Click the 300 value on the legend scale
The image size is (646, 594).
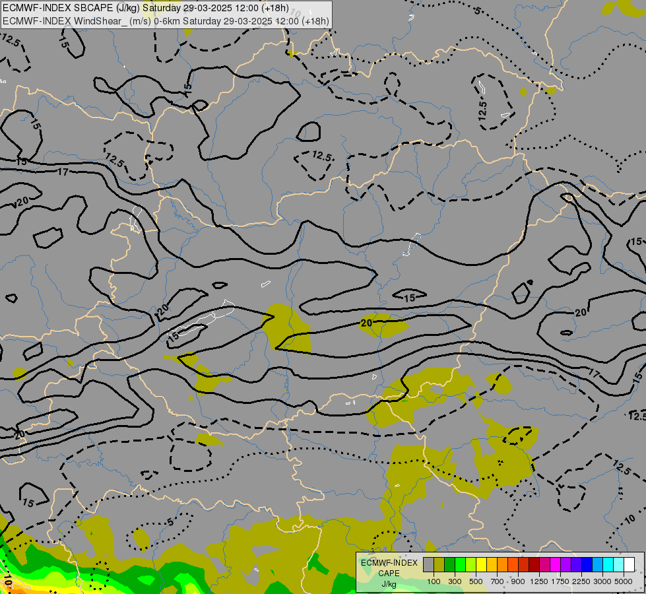[455, 581]
